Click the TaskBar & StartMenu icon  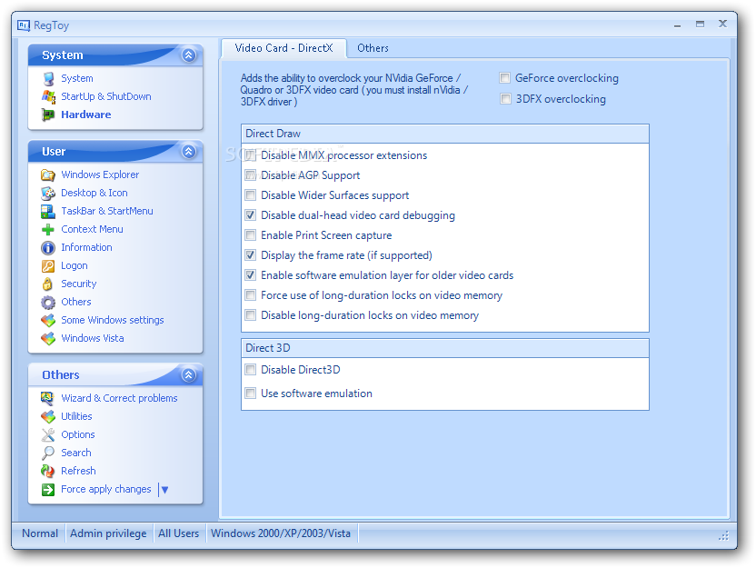coord(48,211)
